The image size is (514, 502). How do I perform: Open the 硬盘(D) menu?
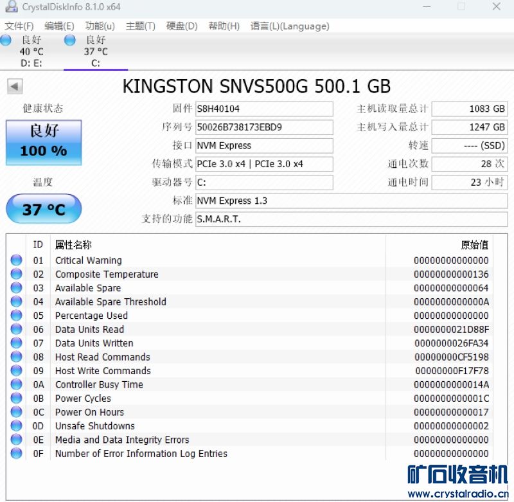(x=182, y=26)
